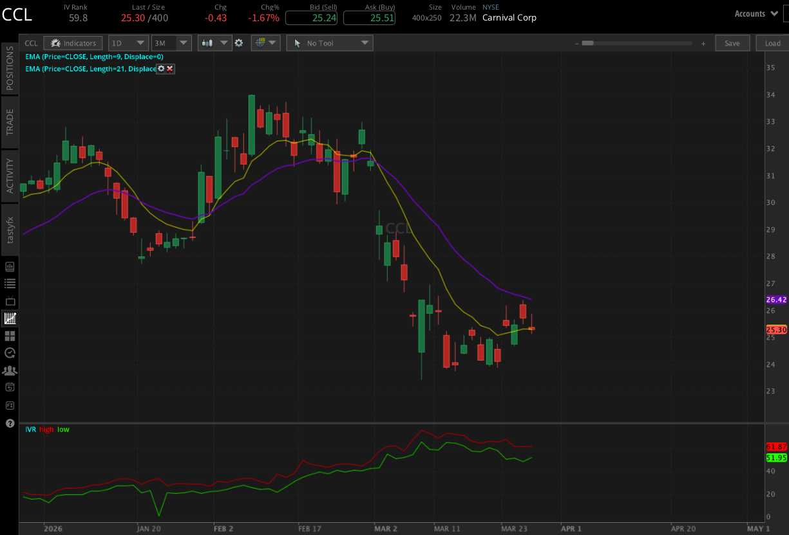Switch to the Positions side tab

[10, 68]
